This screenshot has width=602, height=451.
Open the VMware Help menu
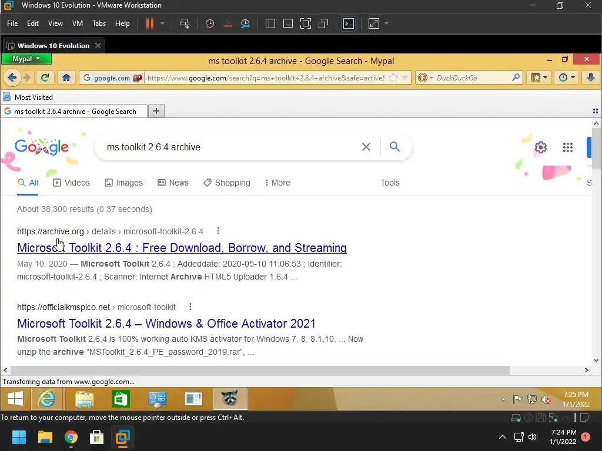[x=122, y=23]
